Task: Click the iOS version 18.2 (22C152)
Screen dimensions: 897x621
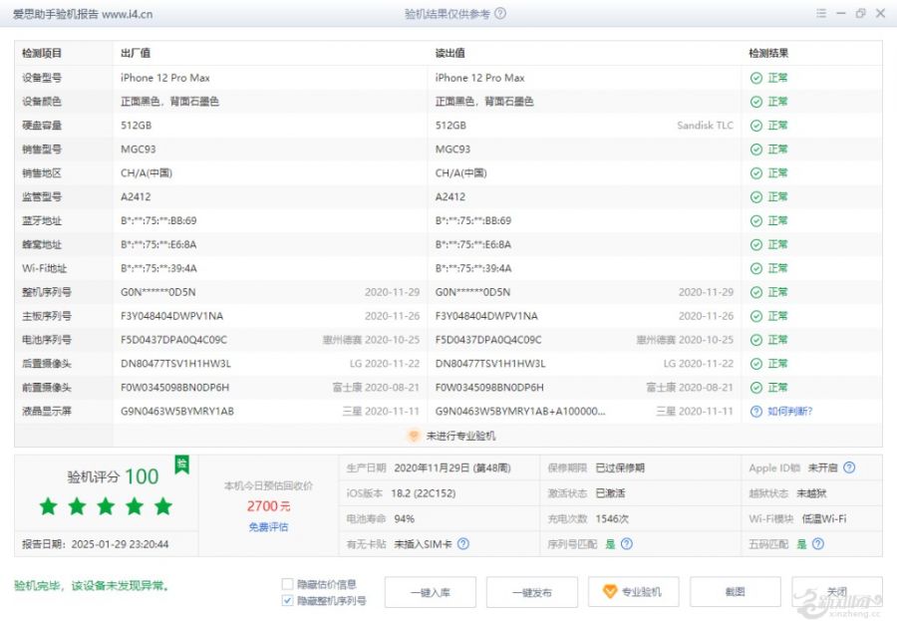Action: tap(424, 492)
